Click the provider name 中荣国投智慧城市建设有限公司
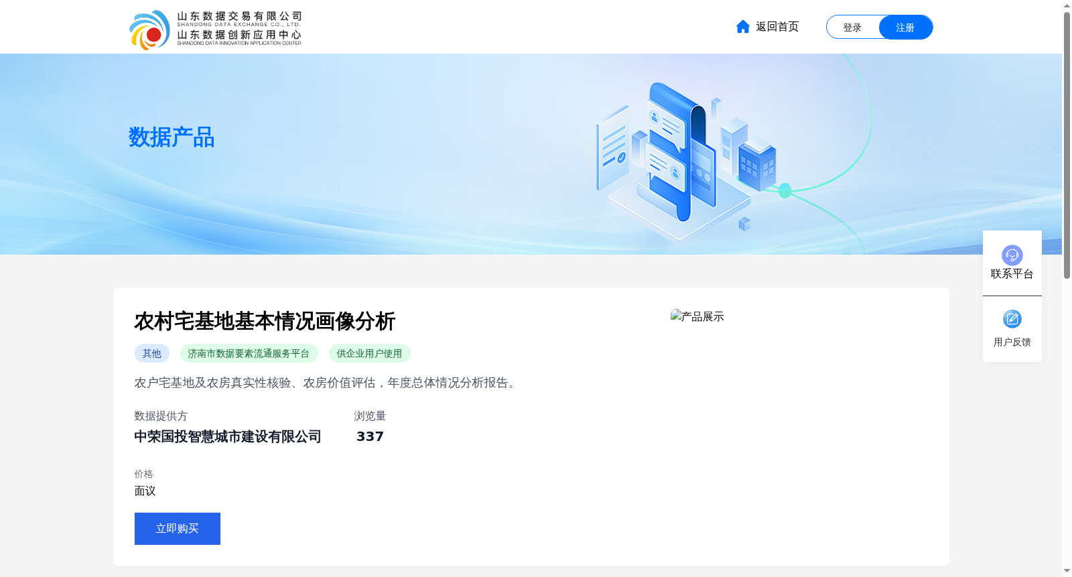This screenshot has height=577, width=1072. pos(228,437)
